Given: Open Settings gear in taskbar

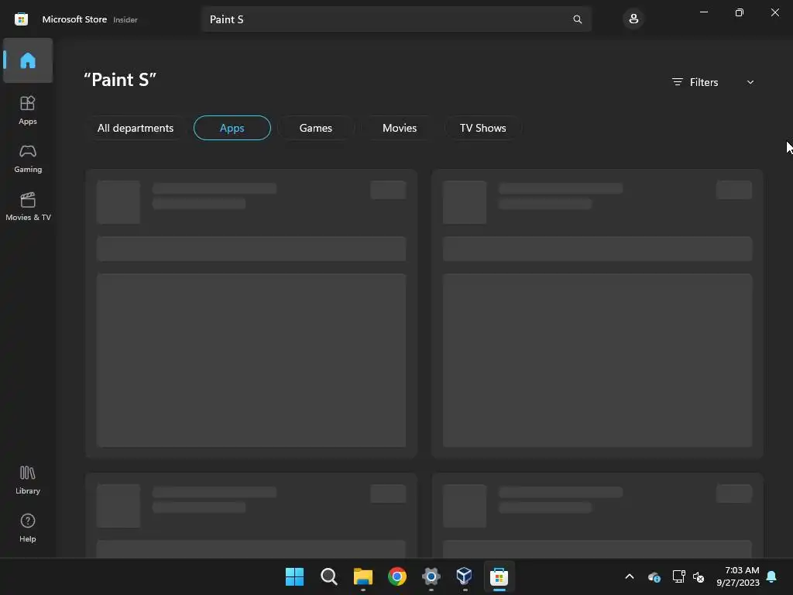Looking at the screenshot, I should click(x=431, y=576).
